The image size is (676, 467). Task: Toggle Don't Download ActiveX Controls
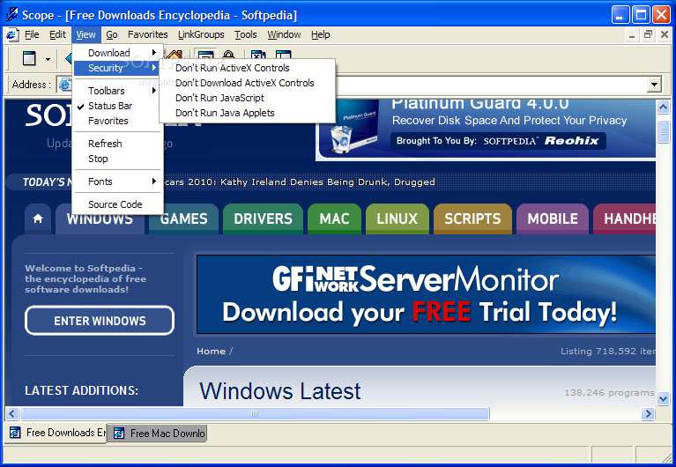[248, 83]
